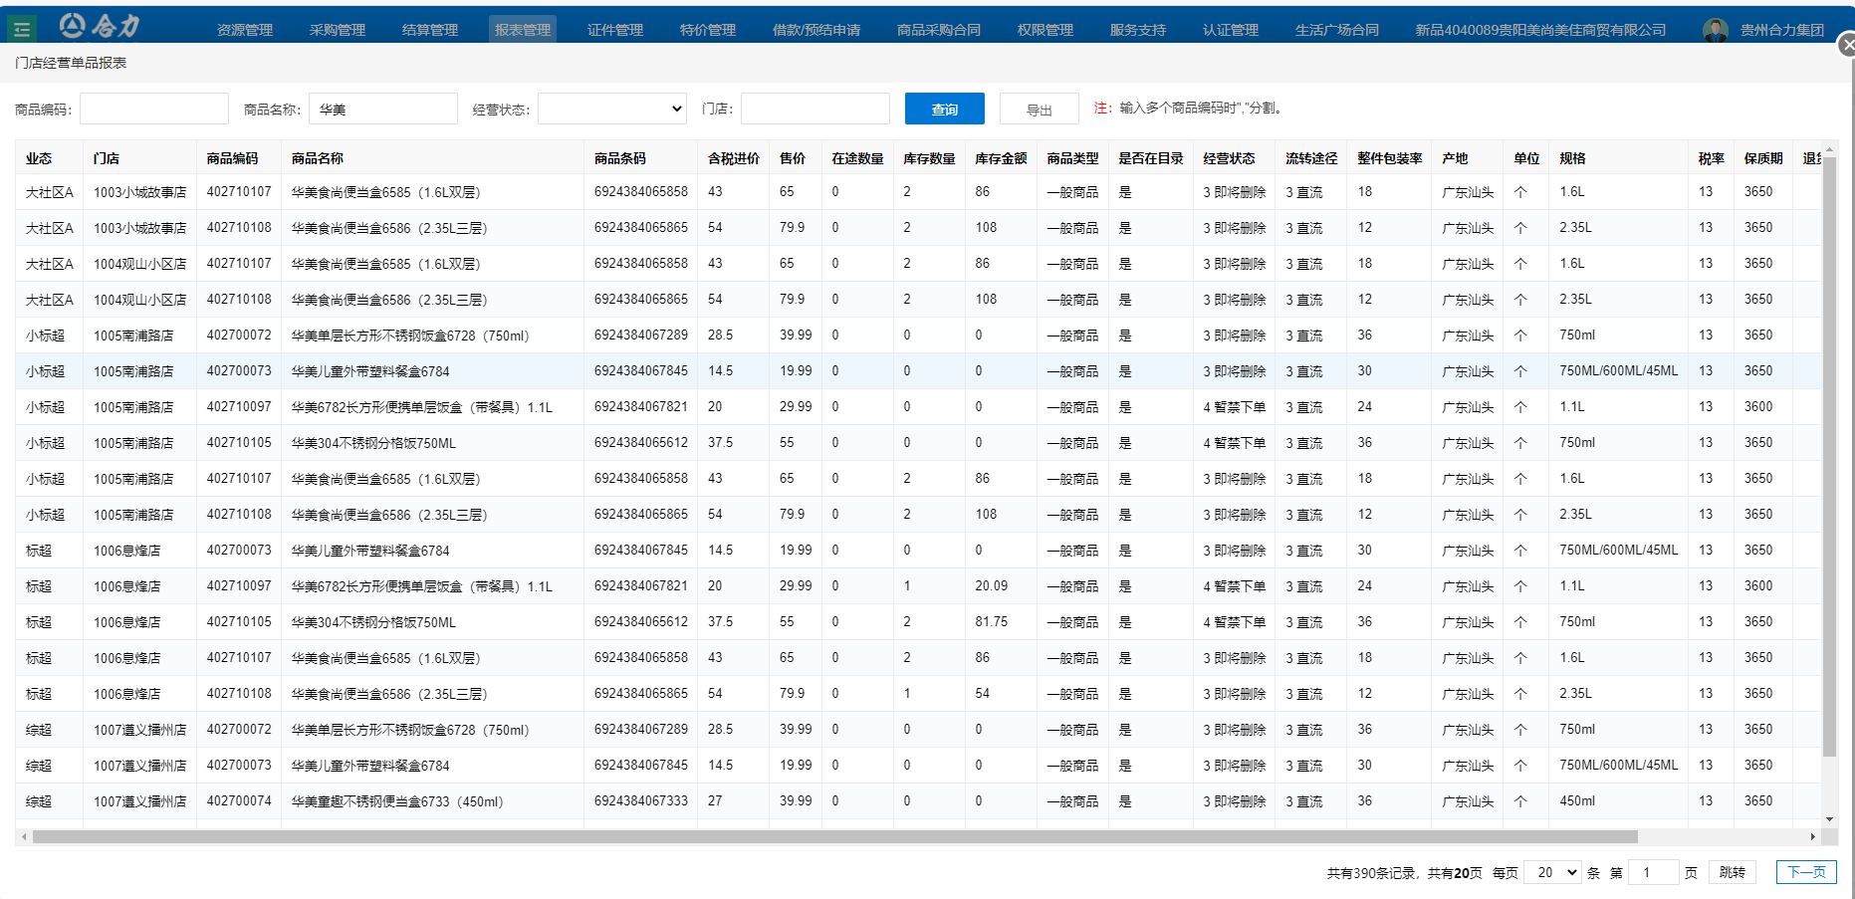Click the scroll right arrow of horizontal scrollbar
Image resolution: width=1855 pixels, height=899 pixels.
point(1812,837)
